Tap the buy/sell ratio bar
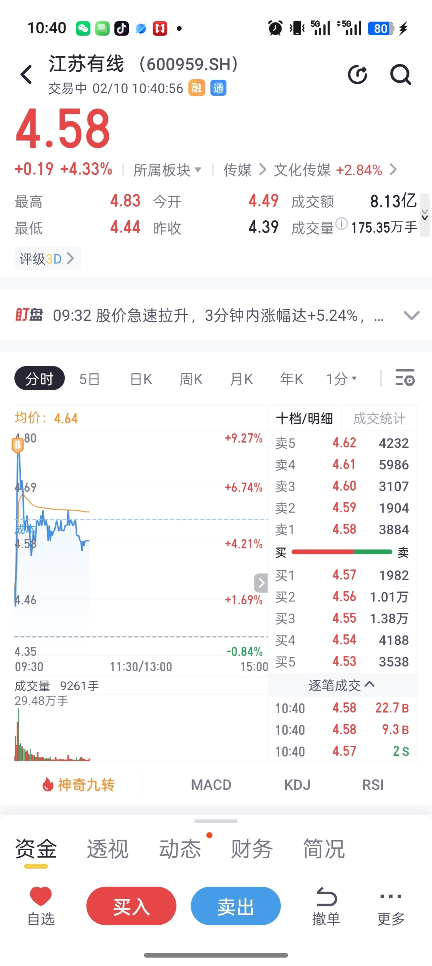The image size is (432, 966). point(342,552)
